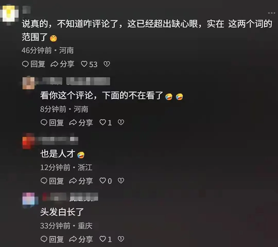
Task: Like the '头发白长了' comment
Action: pos(106,239)
